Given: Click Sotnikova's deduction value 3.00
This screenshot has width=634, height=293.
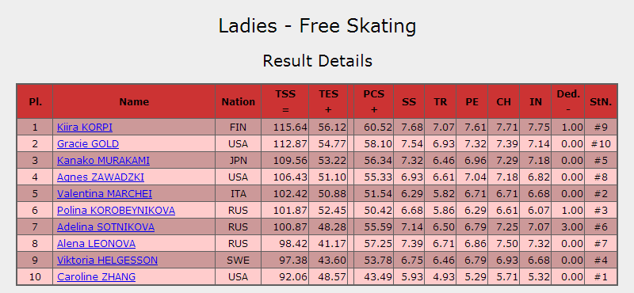Looking at the screenshot, I should click(x=573, y=227).
